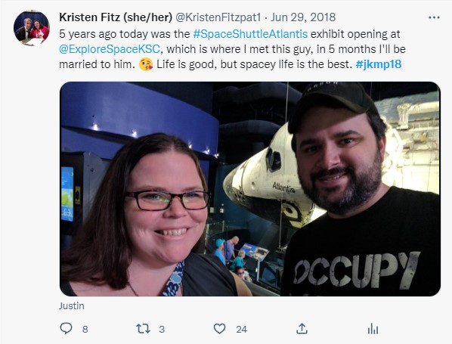Screen dimensions: 452x344
Task: Click the Kristen Fitz (she/her) display name
Action: coord(116,17)
